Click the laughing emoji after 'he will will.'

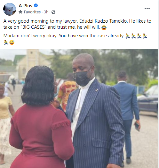tap(104, 28)
